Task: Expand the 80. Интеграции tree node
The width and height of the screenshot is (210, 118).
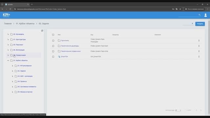Action: (x=8, y=50)
